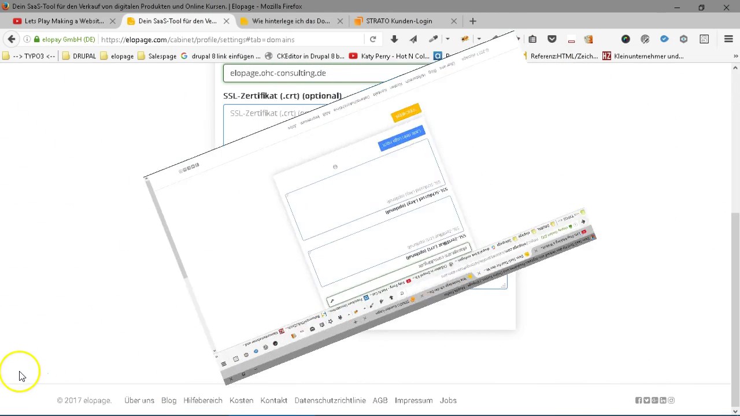Open the elopage bookmarks folder
The height and width of the screenshot is (416, 740).
tap(117, 56)
